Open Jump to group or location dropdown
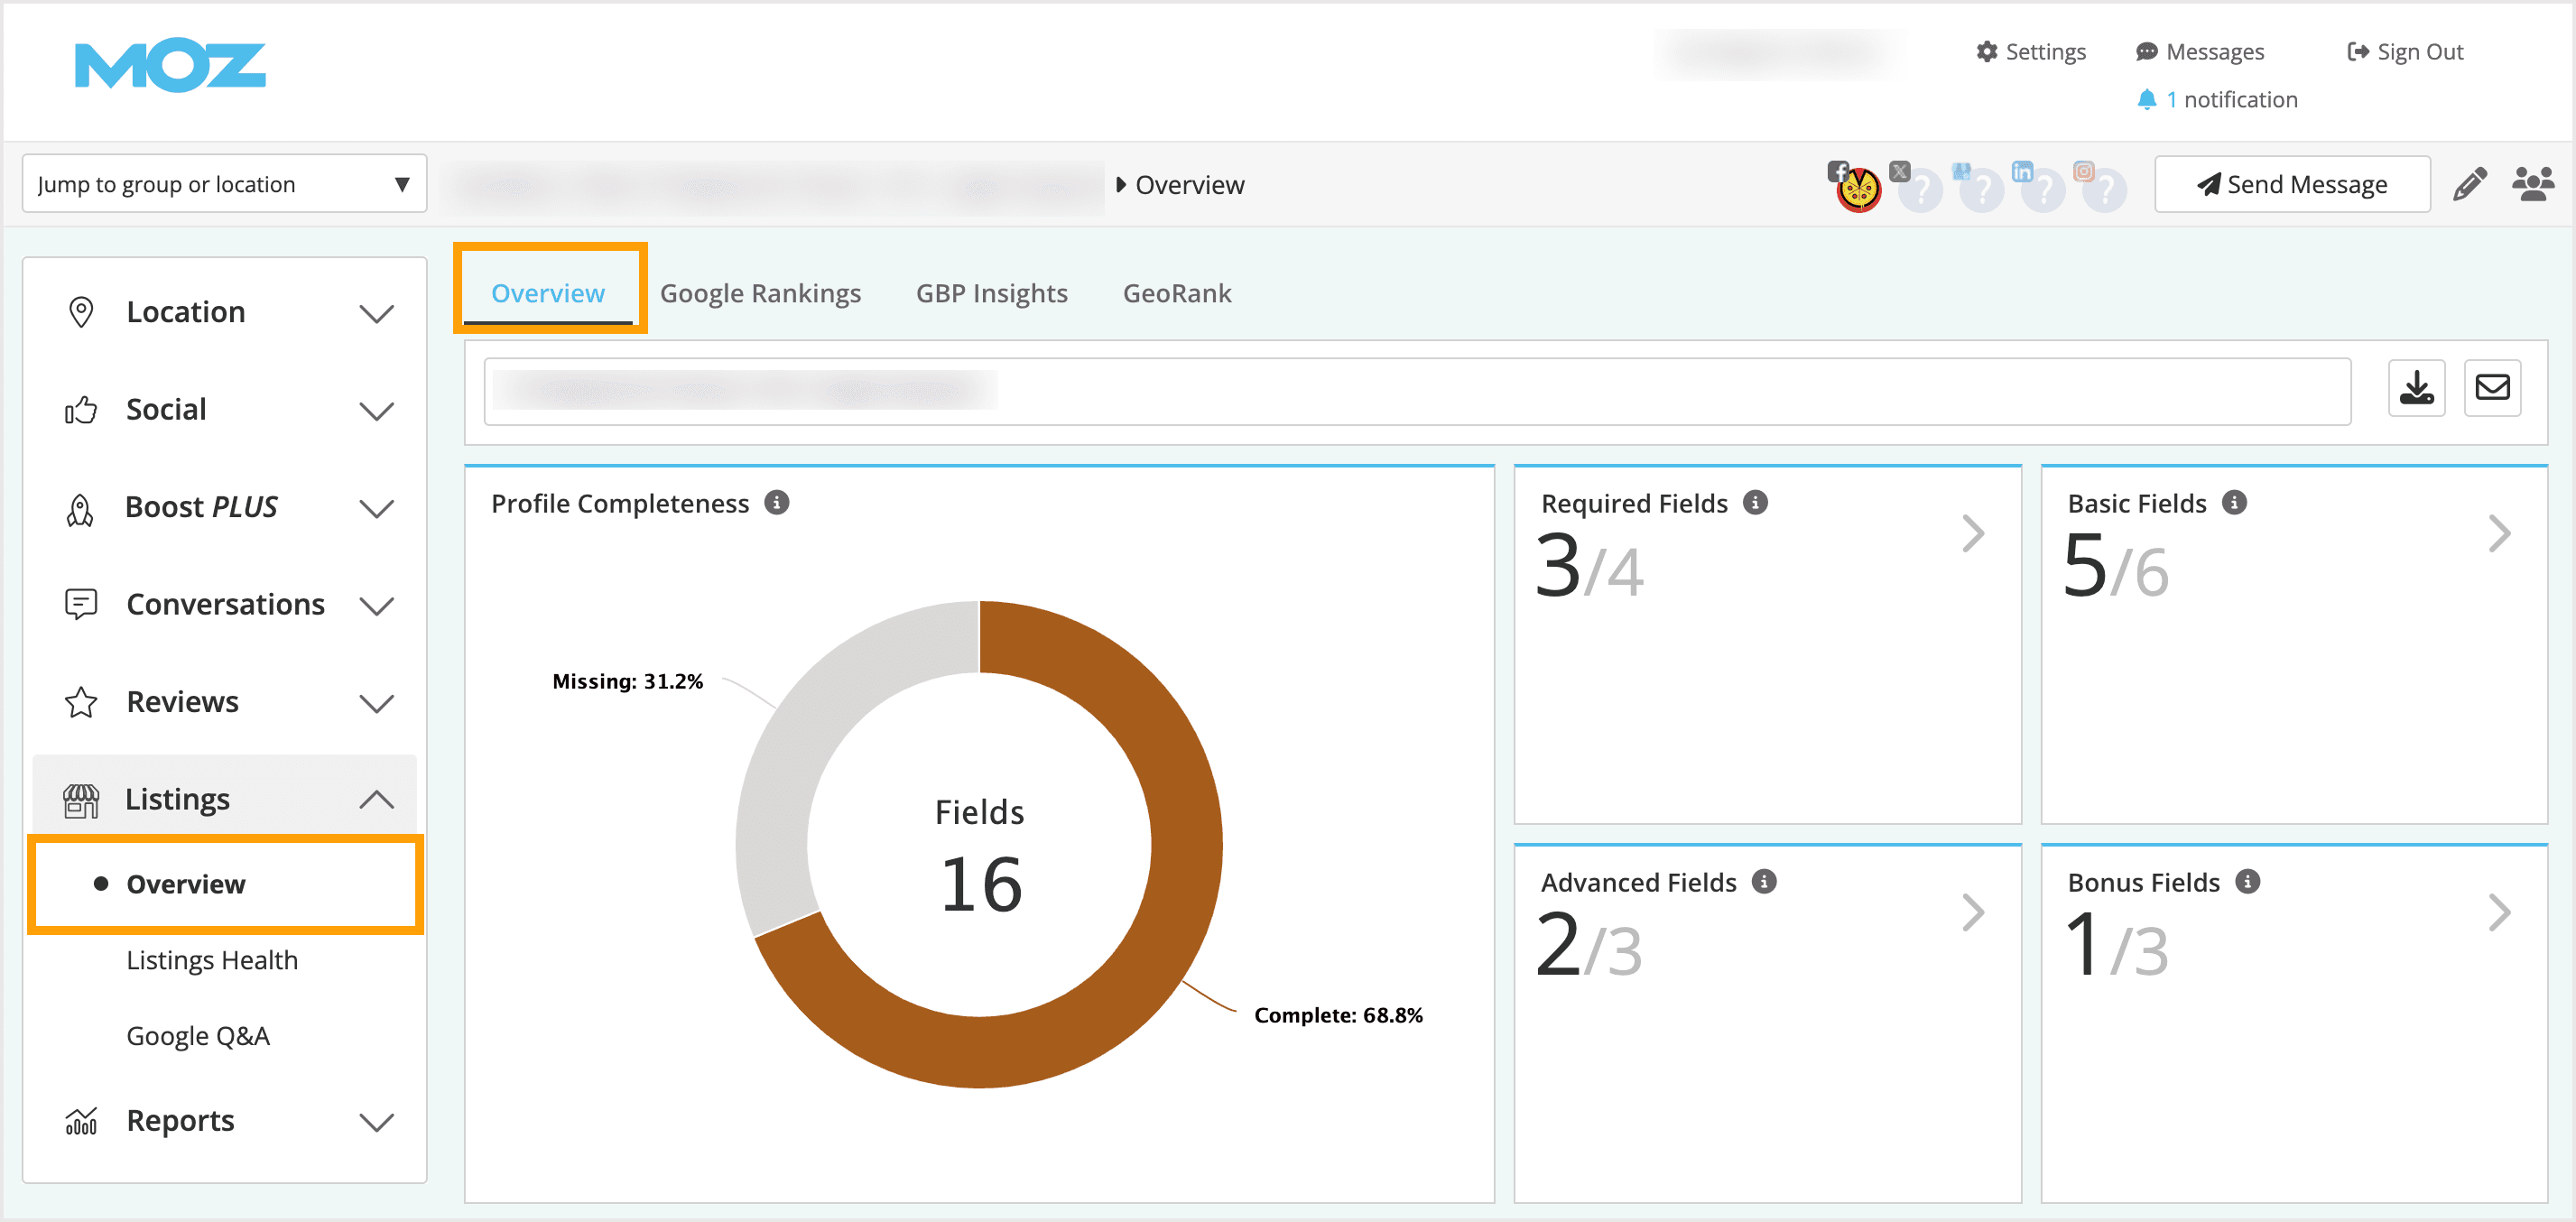Screen dimensions: 2576x1222 (x=224, y=184)
